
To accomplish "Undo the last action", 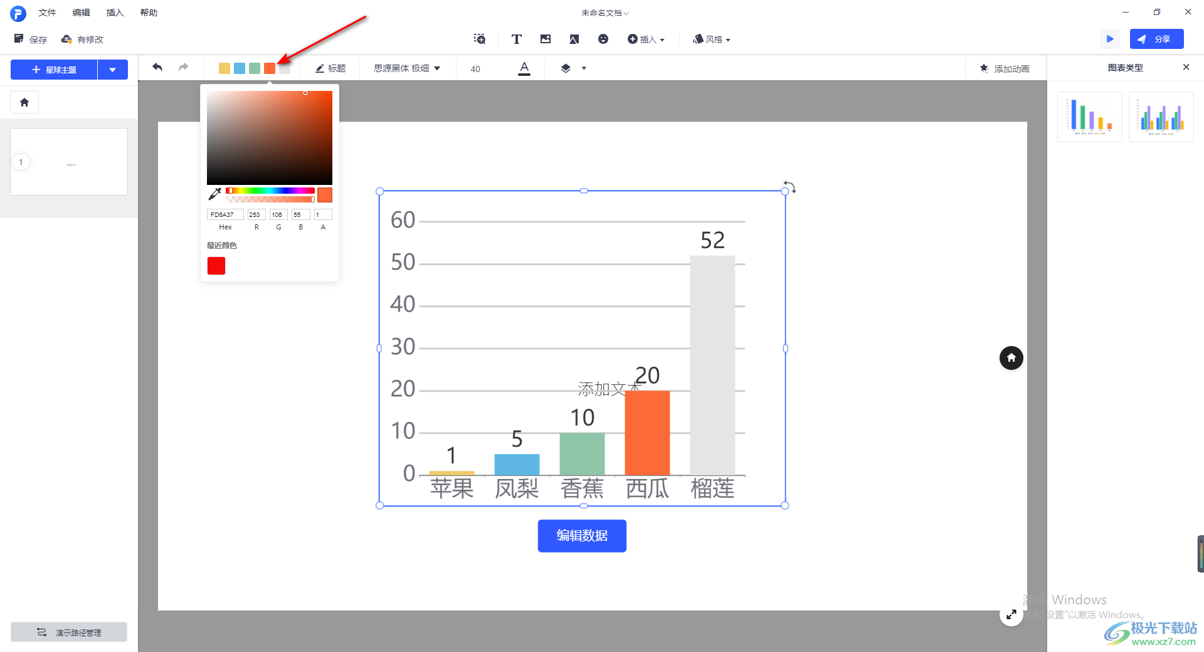I will tap(157, 67).
